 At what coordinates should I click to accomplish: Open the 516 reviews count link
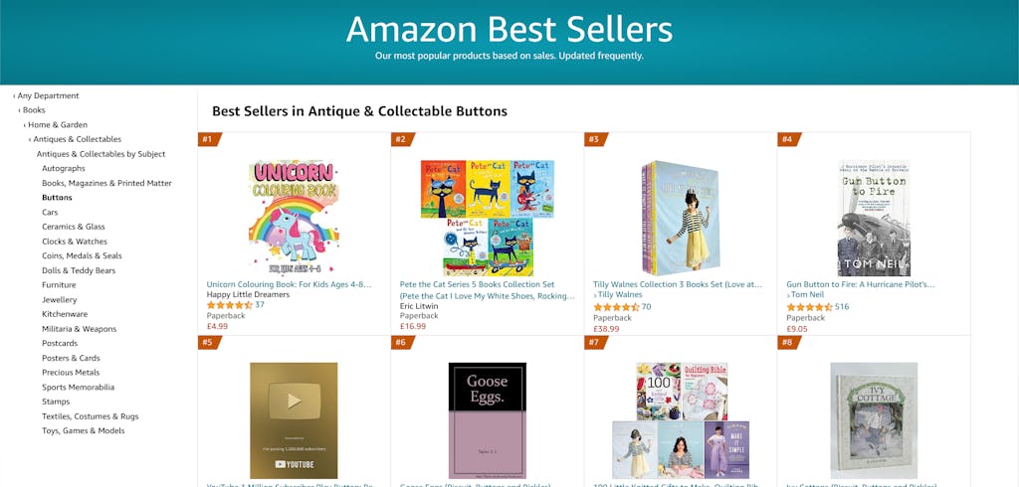coord(843,307)
